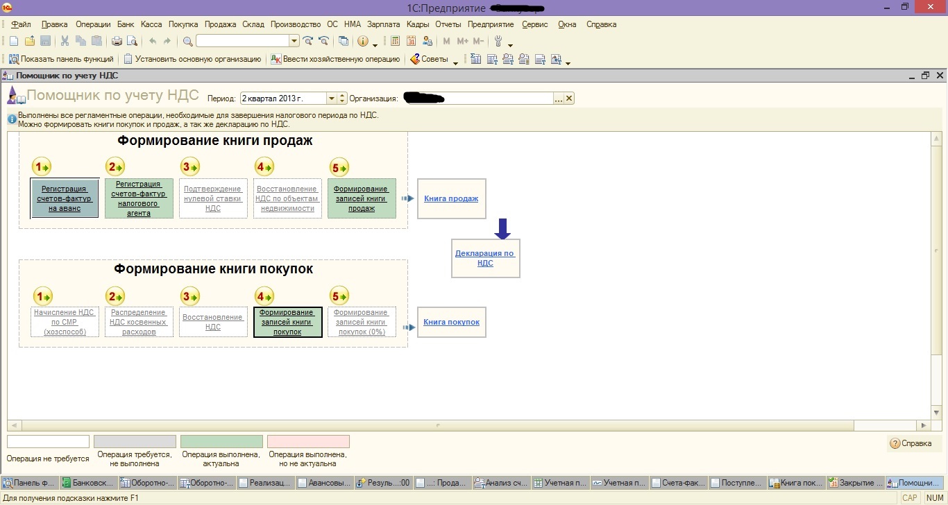Open the Книга покупок link

pyautogui.click(x=451, y=322)
